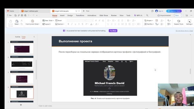The image size is (194, 109).
Task: Open the Animations ribbon tab
Action: (x=92, y=15)
